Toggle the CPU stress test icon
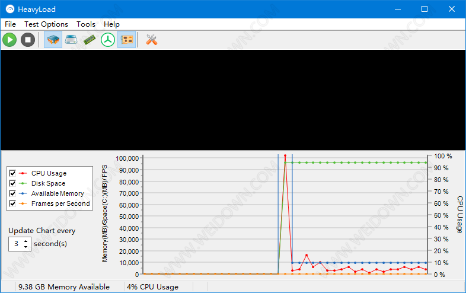Image resolution: width=466 pixels, height=293 pixels. point(53,40)
